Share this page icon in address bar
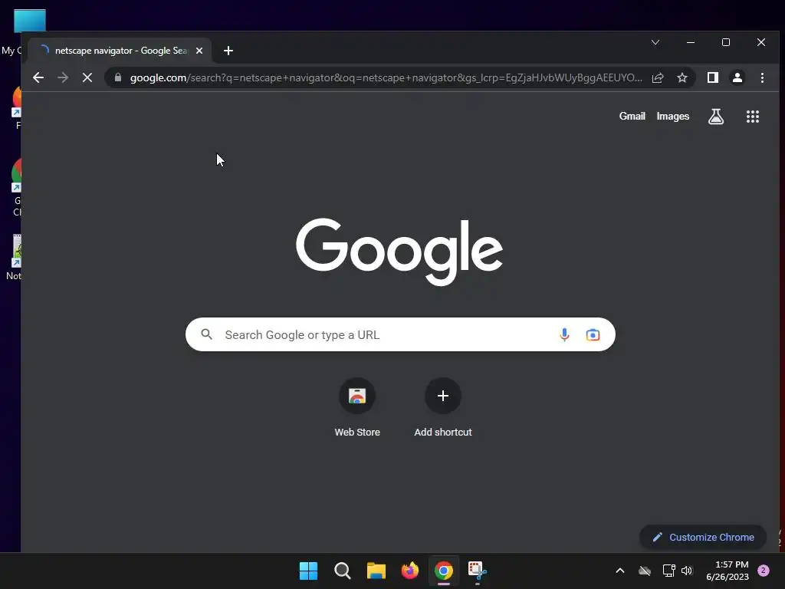This screenshot has height=589, width=785. [x=658, y=77]
